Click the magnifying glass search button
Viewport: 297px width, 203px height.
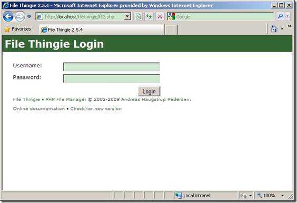[x=280, y=16]
